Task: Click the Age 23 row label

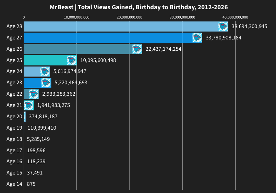Action: (14, 83)
